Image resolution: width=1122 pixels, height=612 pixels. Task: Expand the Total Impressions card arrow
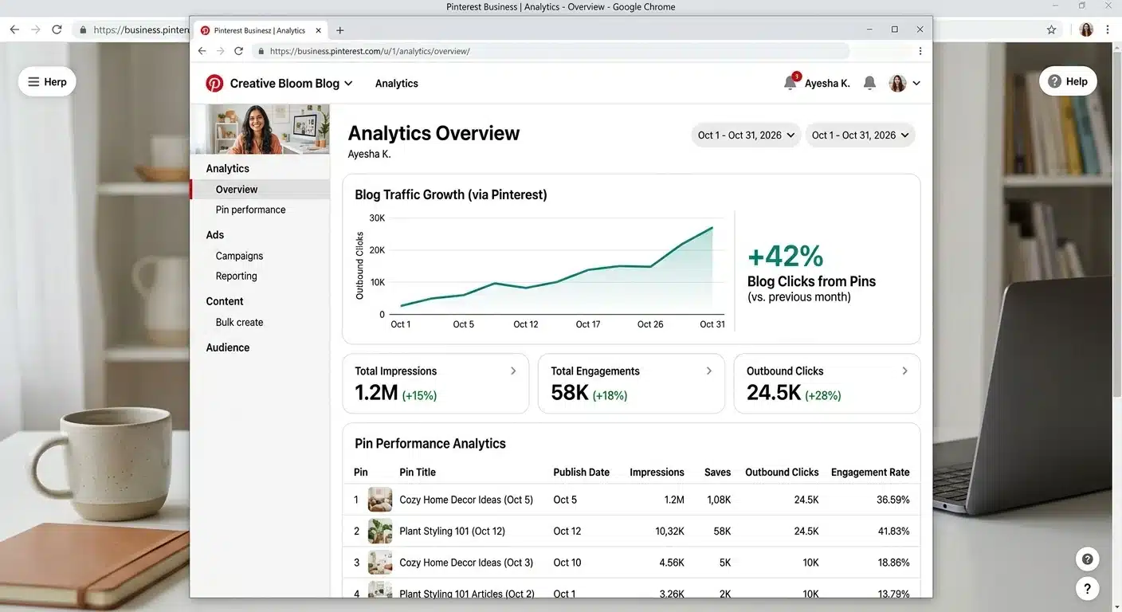513,371
